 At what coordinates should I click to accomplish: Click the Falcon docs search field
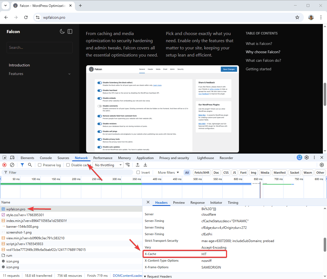pyautogui.click(x=39, y=47)
